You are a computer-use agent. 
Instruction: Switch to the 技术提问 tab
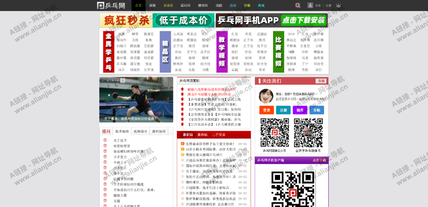tap(122, 131)
